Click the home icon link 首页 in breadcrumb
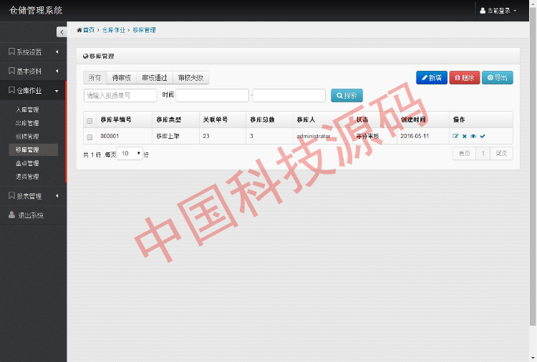This screenshot has height=362, width=537. (85, 30)
